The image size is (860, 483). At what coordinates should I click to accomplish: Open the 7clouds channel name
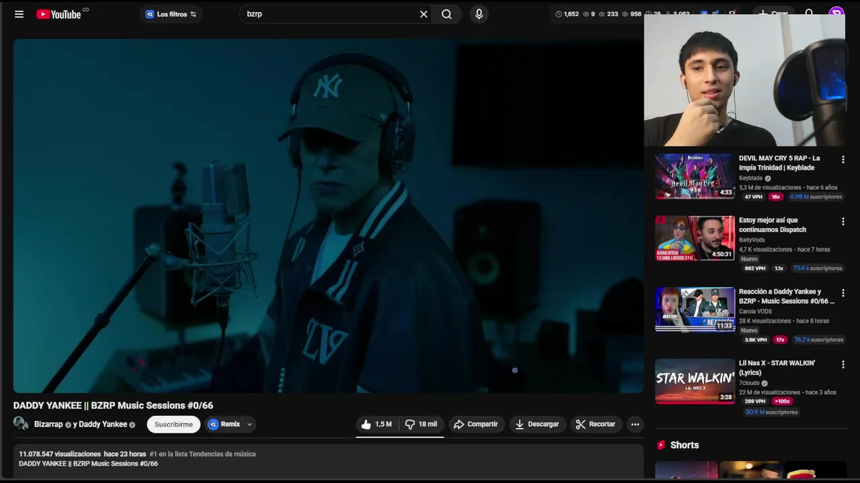click(750, 383)
